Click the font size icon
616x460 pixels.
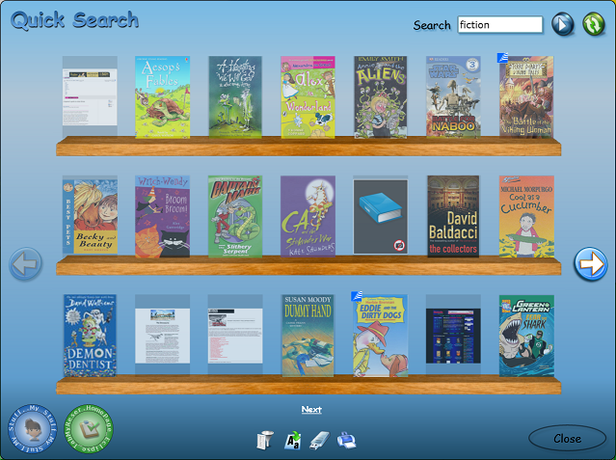pyautogui.click(x=293, y=441)
